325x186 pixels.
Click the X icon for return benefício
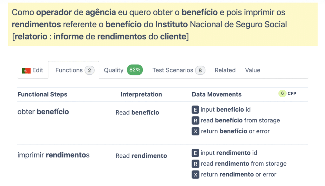[x=195, y=131]
